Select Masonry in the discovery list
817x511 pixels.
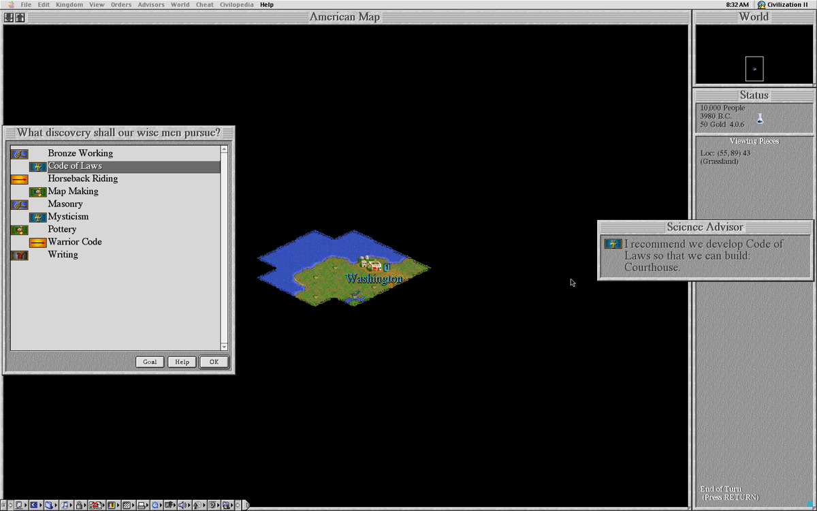[115, 204]
